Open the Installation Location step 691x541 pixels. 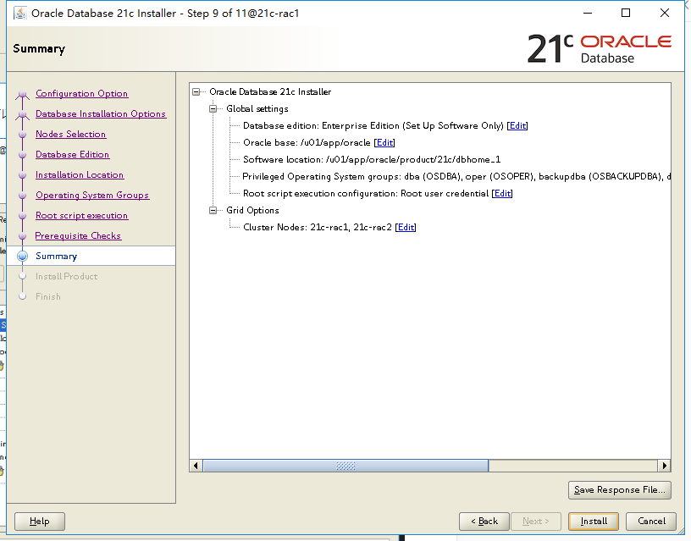click(80, 174)
